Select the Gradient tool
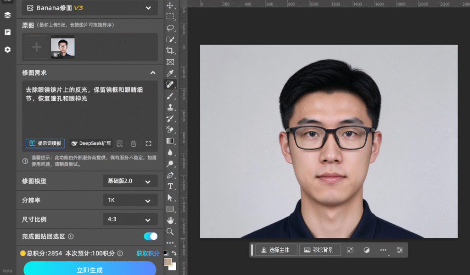 click(170, 141)
